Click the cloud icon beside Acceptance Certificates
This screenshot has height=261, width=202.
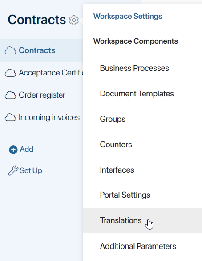tap(10, 73)
